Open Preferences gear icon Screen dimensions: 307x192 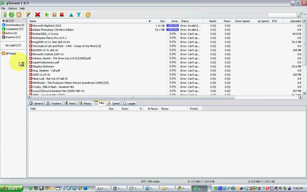click(x=88, y=15)
